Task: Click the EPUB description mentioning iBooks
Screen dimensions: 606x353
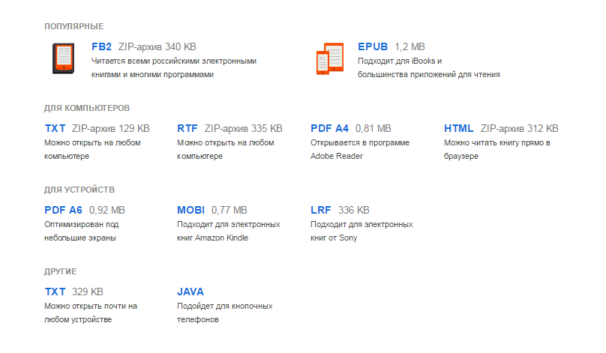Action: tap(428, 67)
